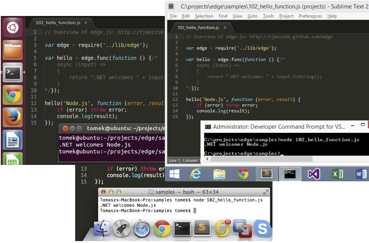Image resolution: width=369 pixels, height=243 pixels.
Task: Click '.NET welcomes Node.js' in Ubuntu terminal
Action: [x=95, y=145]
